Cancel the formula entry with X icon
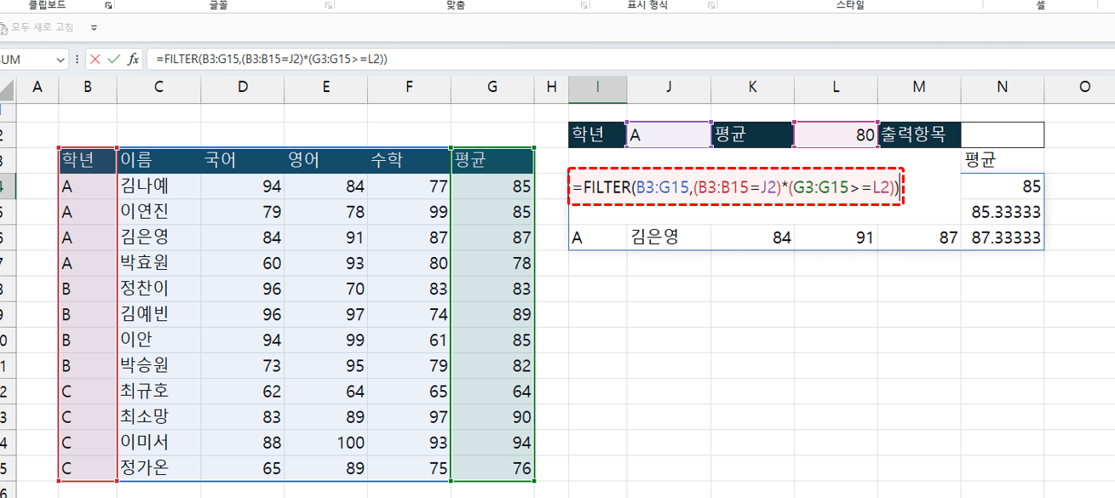1115x498 pixels. tap(95, 60)
